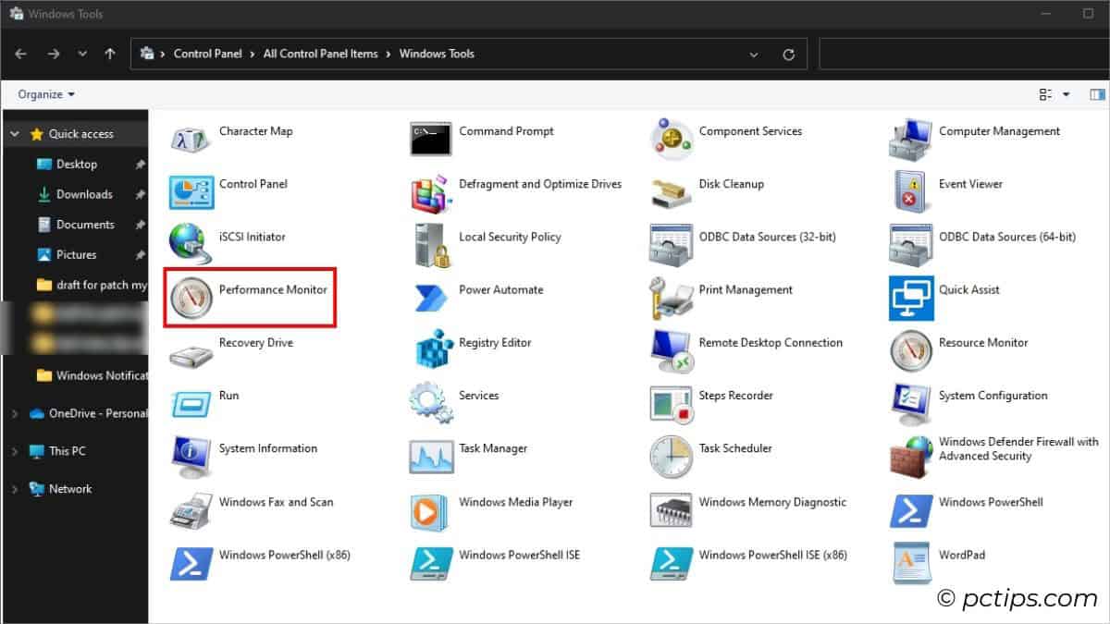Open the recent locations dropdown
1110x624 pixels.
coord(82,54)
